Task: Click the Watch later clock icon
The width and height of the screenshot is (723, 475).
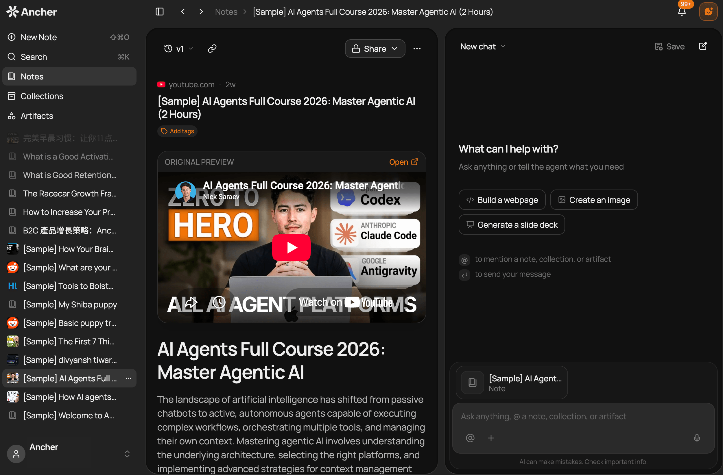Action: coord(219,302)
